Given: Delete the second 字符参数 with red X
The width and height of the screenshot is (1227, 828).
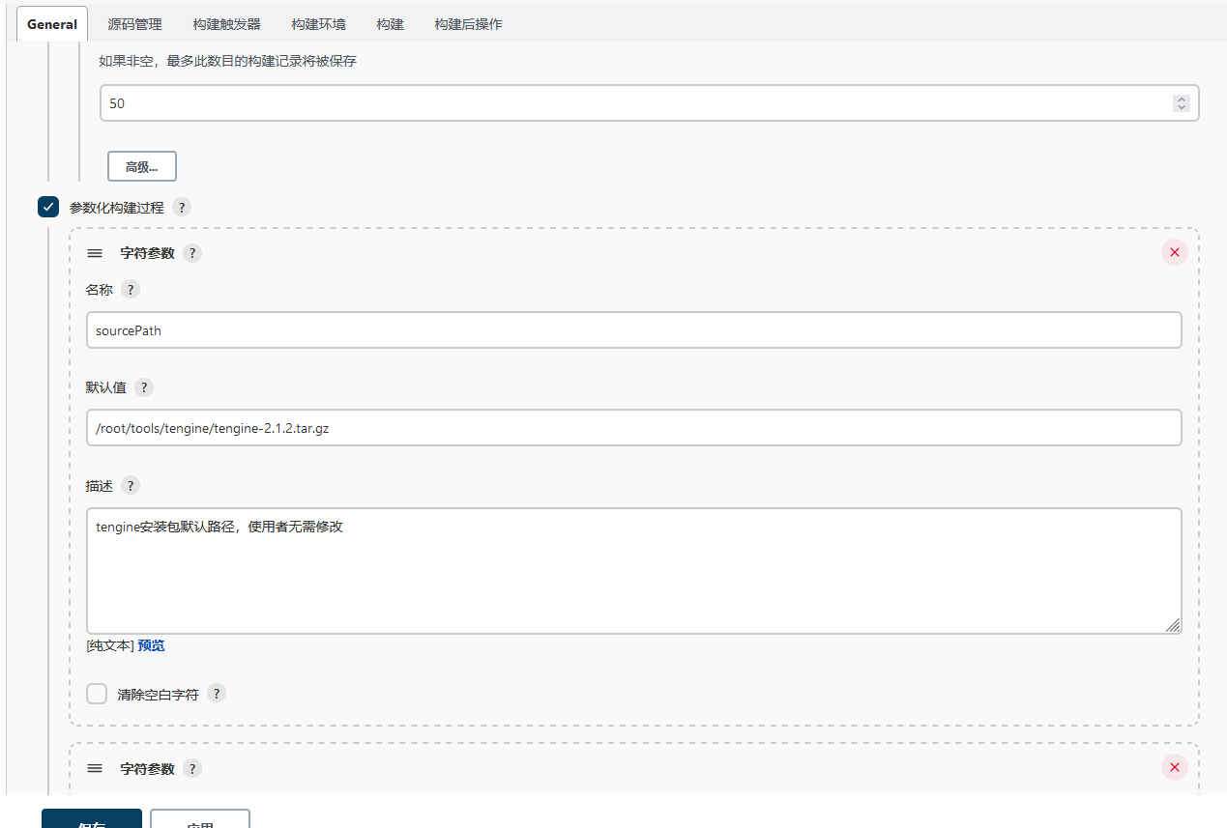Looking at the screenshot, I should [x=1175, y=768].
